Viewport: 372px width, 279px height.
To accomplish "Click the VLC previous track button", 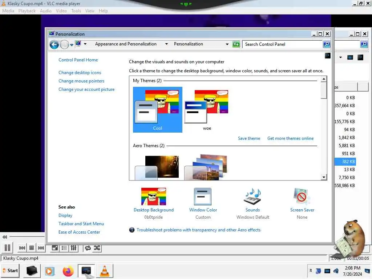I will pos(22,248).
